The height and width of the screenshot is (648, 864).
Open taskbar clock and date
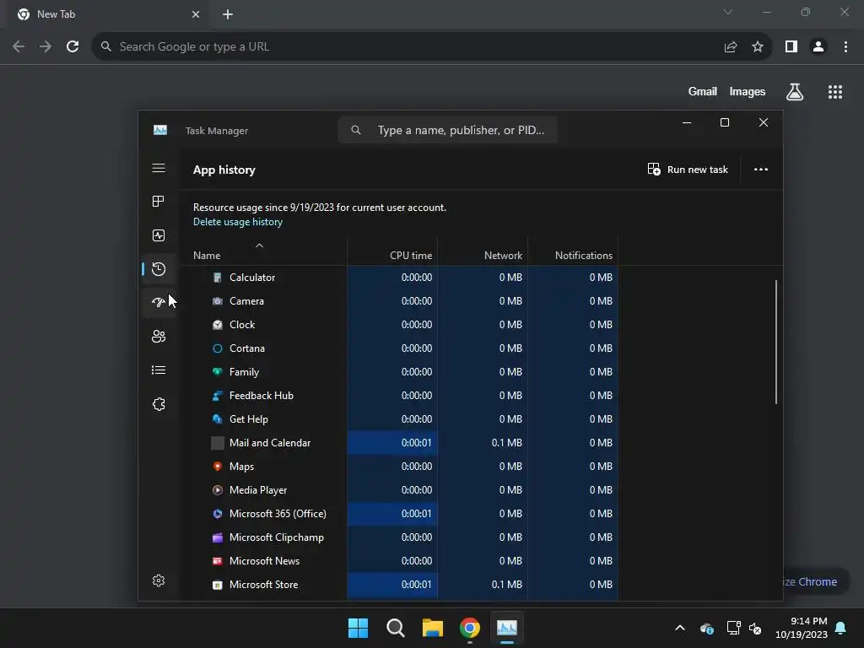click(x=802, y=628)
